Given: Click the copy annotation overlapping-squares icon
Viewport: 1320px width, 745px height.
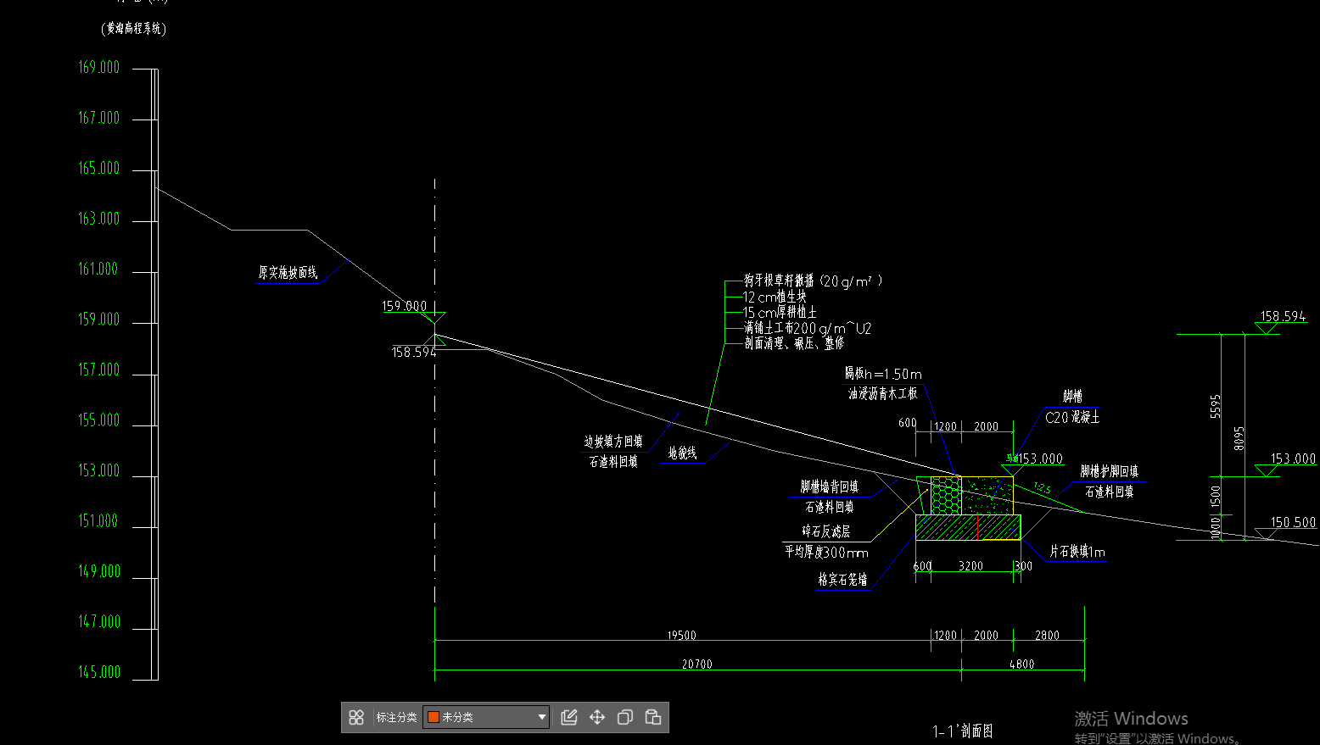Looking at the screenshot, I should coord(625,717).
